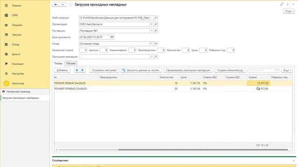
Task: Open the vertical dots window menu
Action: click(x=288, y=4)
